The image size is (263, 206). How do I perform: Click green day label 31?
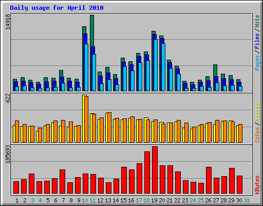point(247,200)
